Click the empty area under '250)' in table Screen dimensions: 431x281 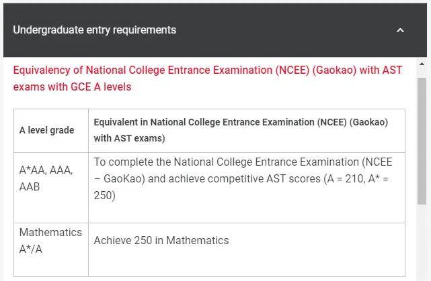tap(247, 213)
